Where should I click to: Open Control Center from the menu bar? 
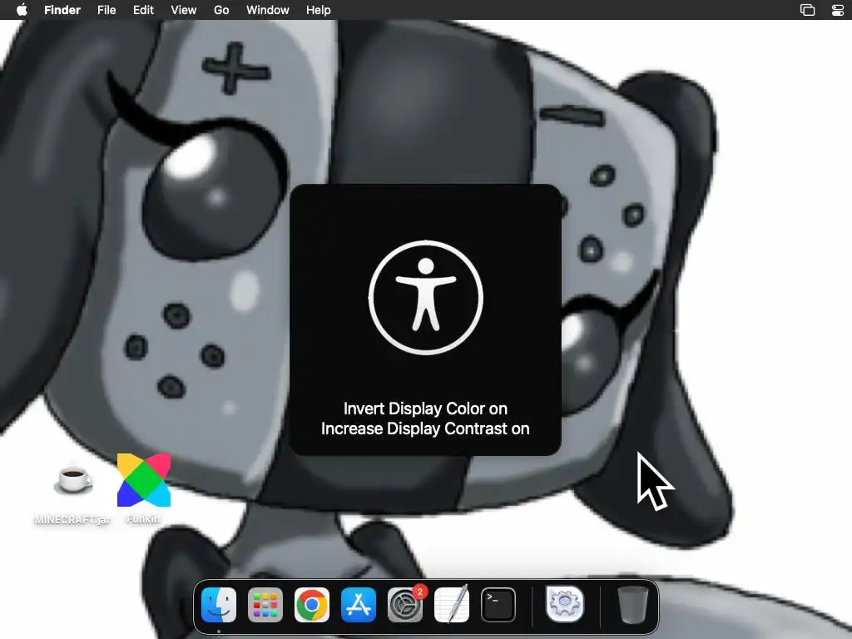pos(838,10)
